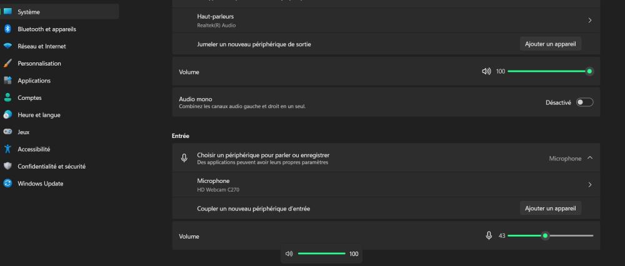
Task: Click the Bluetooth et appareils icon
Action: [7, 29]
